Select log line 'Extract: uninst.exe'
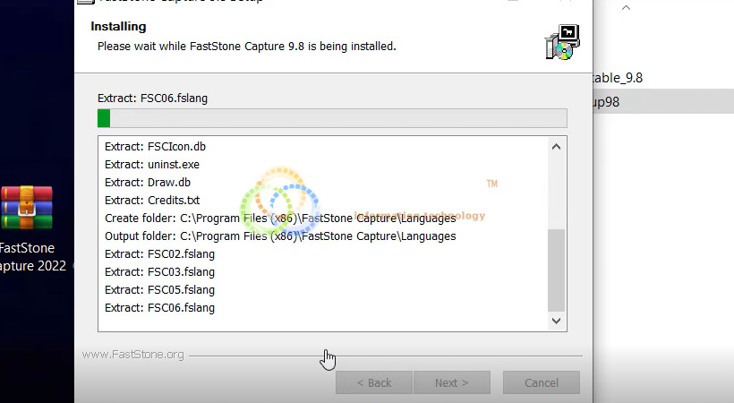The image size is (734, 403). tap(152, 165)
